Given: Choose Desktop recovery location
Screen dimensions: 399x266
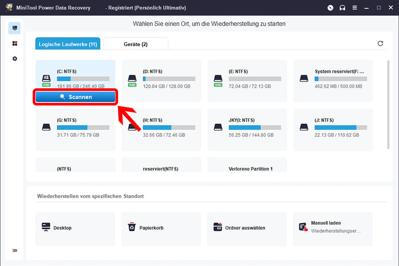Looking at the screenshot, I should coord(75,228).
